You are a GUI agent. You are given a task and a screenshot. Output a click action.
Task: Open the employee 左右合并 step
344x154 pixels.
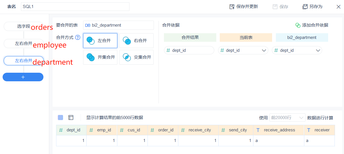(x=23, y=44)
